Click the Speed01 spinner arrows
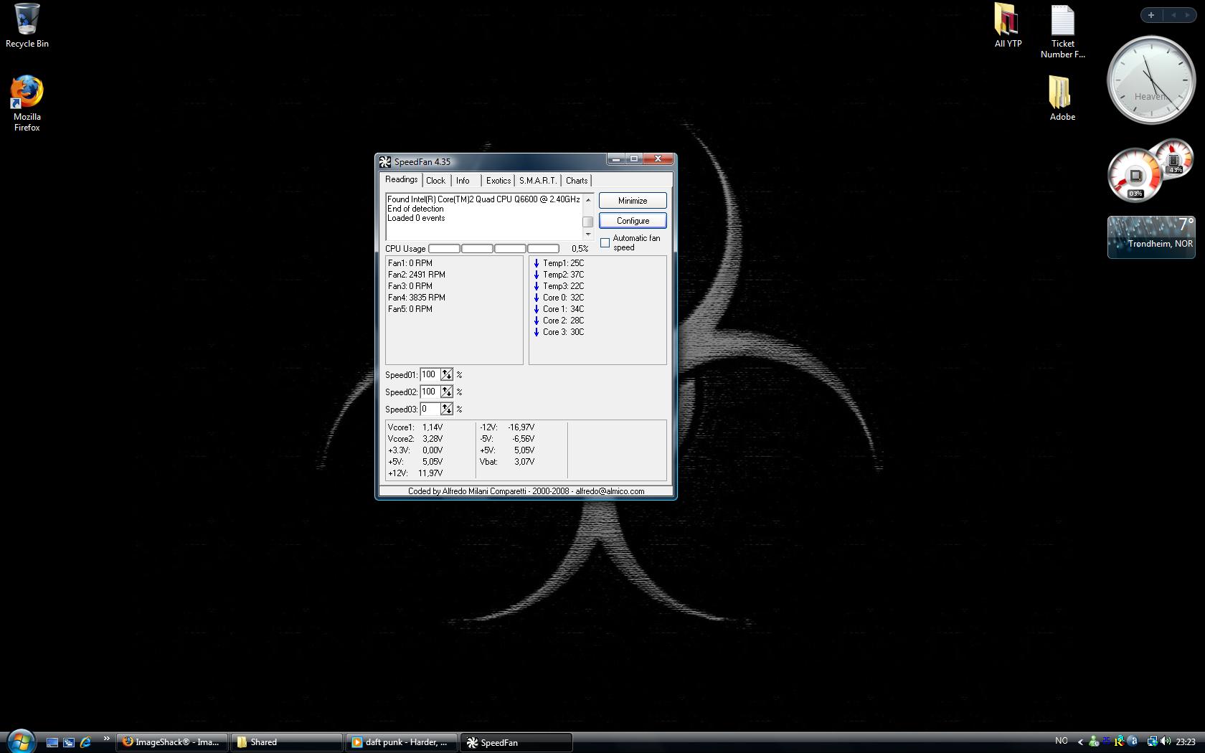 pyautogui.click(x=447, y=374)
